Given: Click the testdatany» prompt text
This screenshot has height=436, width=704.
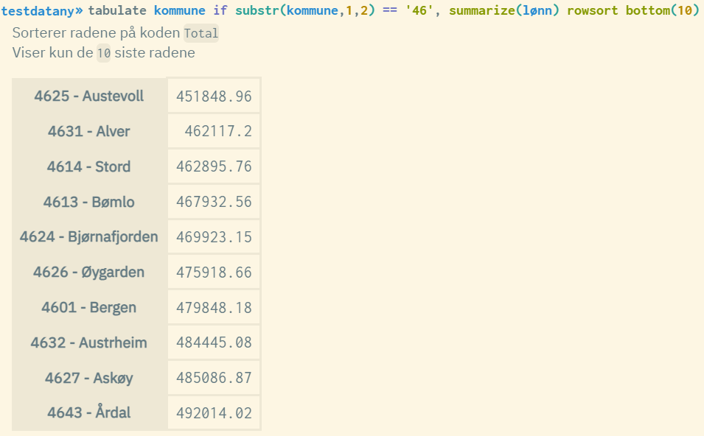Looking at the screenshot, I should click(x=42, y=11).
